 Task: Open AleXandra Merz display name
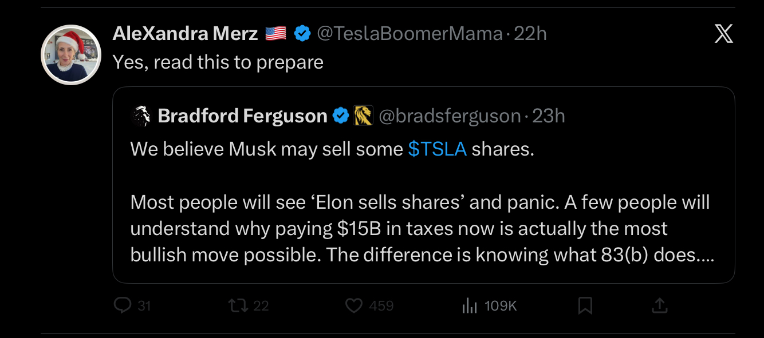coord(185,34)
